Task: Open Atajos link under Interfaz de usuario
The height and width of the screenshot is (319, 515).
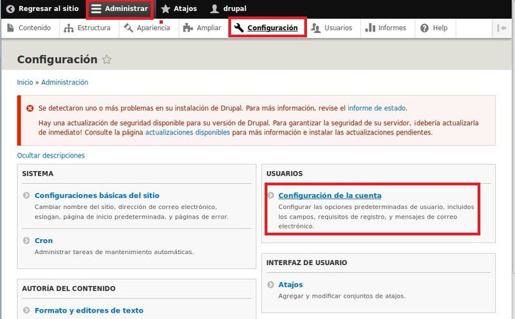Action: [291, 285]
